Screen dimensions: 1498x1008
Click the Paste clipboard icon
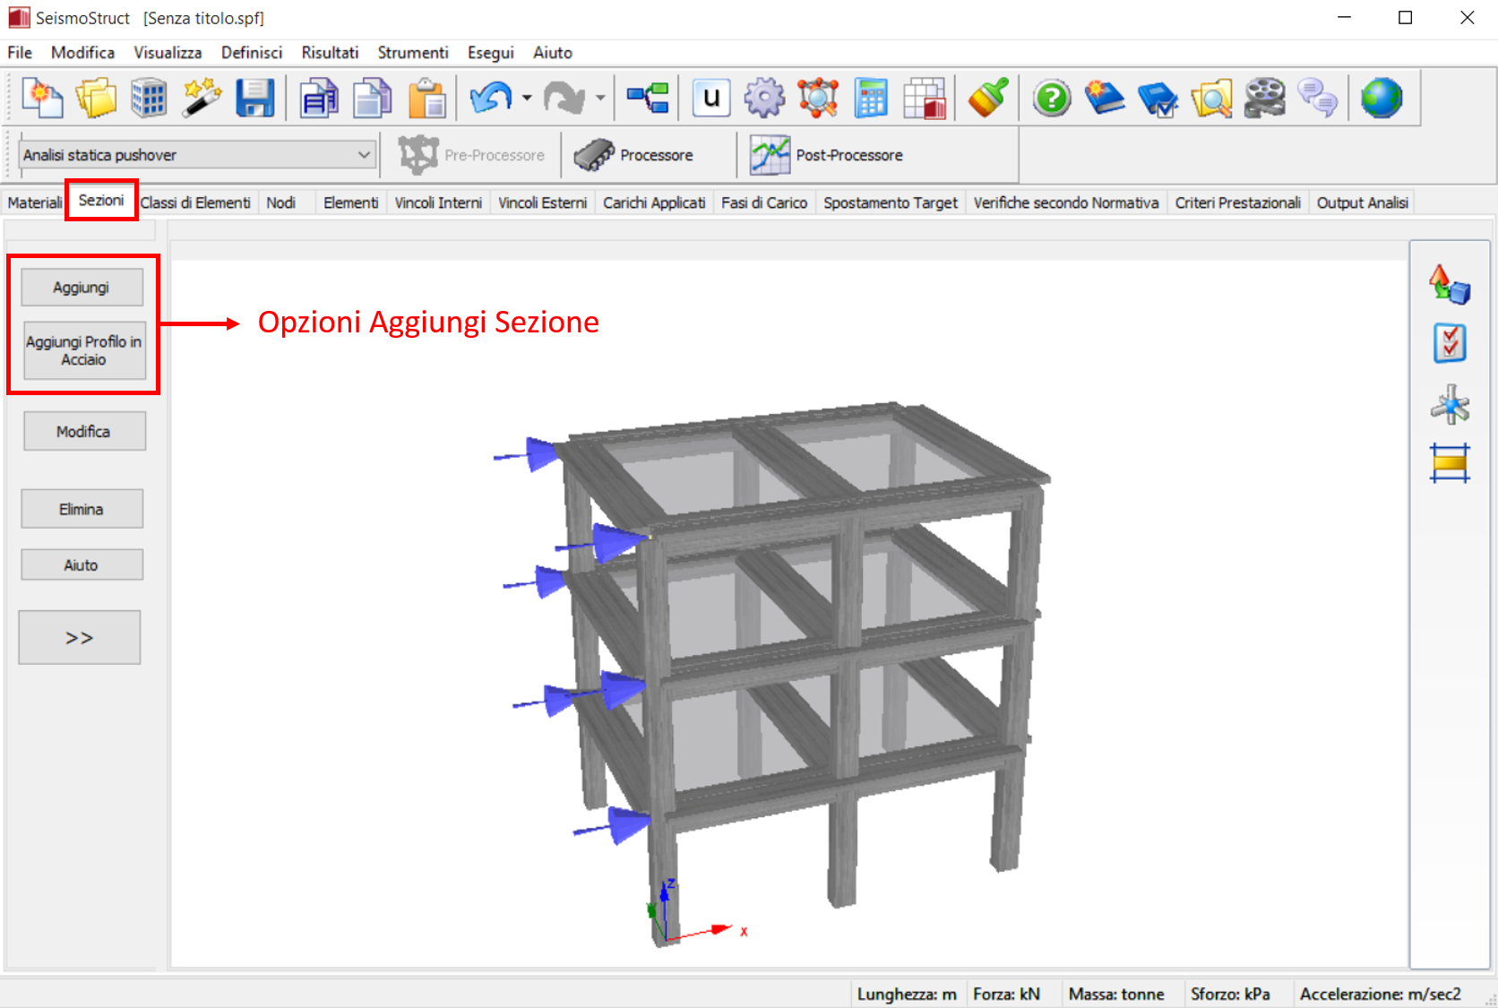point(426,99)
